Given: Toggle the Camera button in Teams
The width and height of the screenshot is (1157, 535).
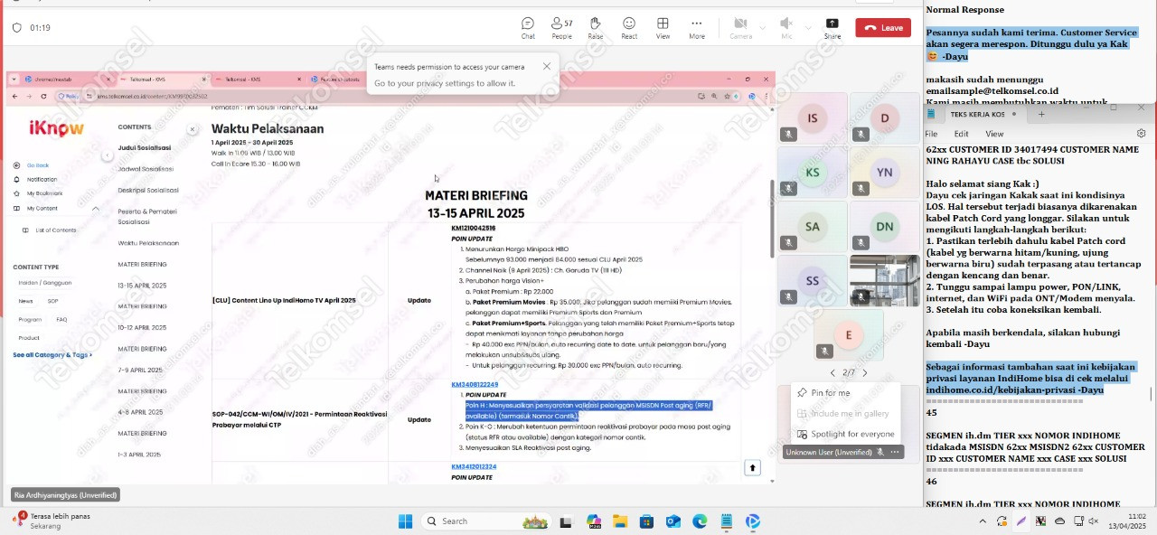Looking at the screenshot, I should 740,27.
